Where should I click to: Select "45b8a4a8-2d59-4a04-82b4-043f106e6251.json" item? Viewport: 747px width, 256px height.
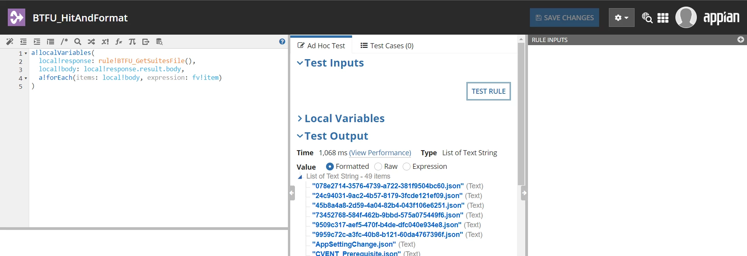(388, 205)
